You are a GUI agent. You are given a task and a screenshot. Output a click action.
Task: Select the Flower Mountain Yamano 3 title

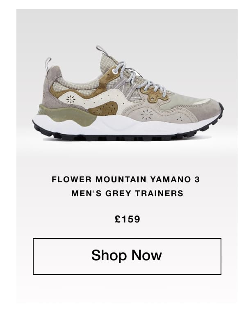pyautogui.click(x=125, y=179)
